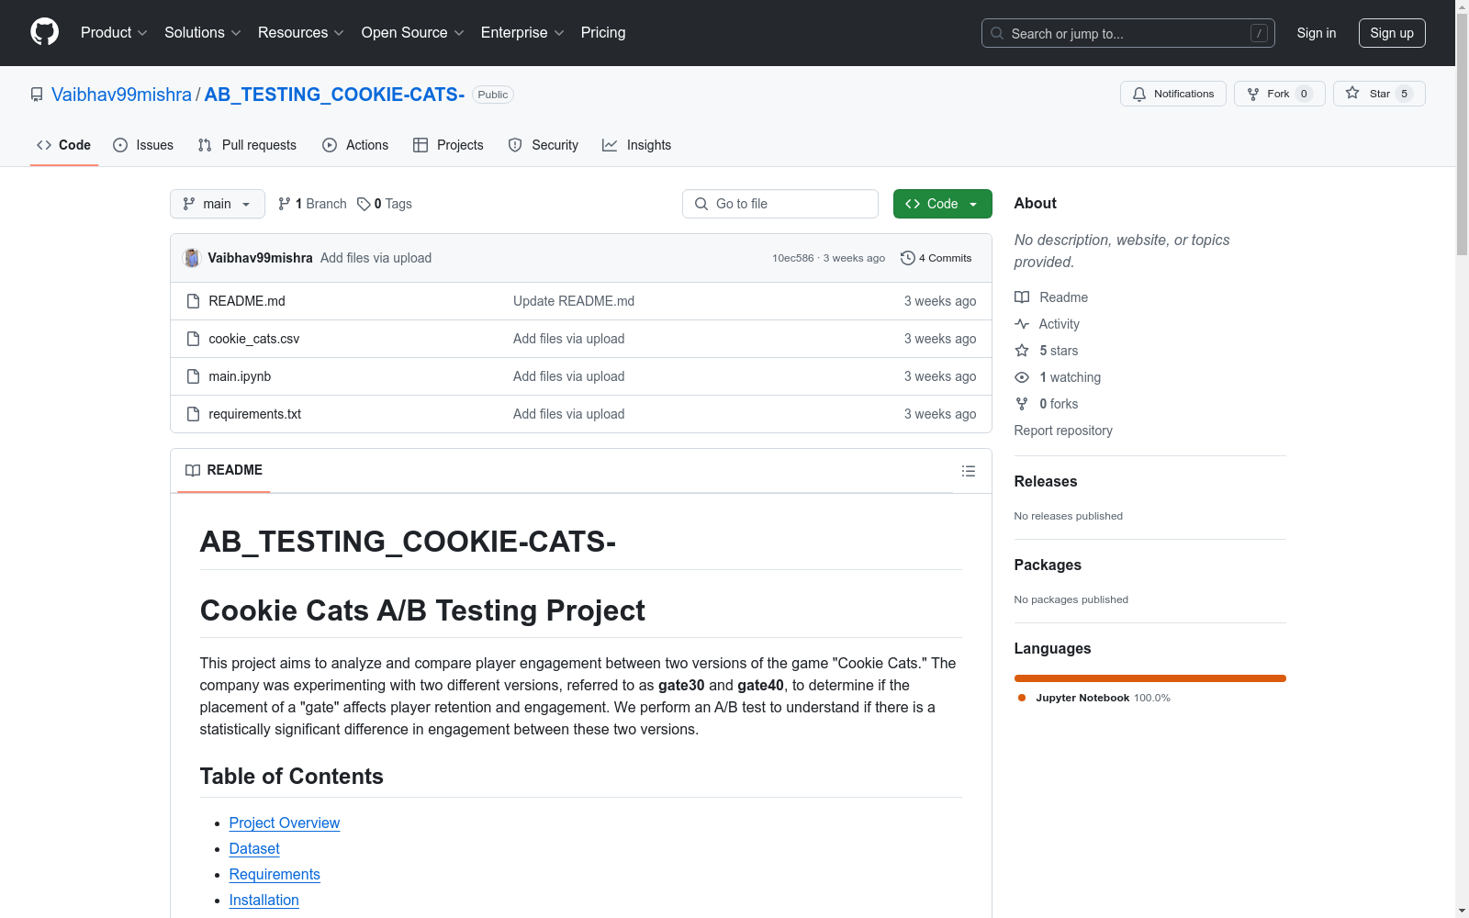Switch to the Issues tab
Screen dimensions: 1469x918
[143, 145]
